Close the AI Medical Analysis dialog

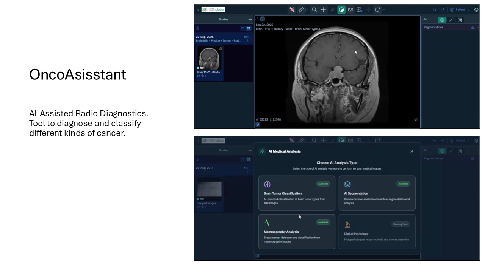[412, 151]
